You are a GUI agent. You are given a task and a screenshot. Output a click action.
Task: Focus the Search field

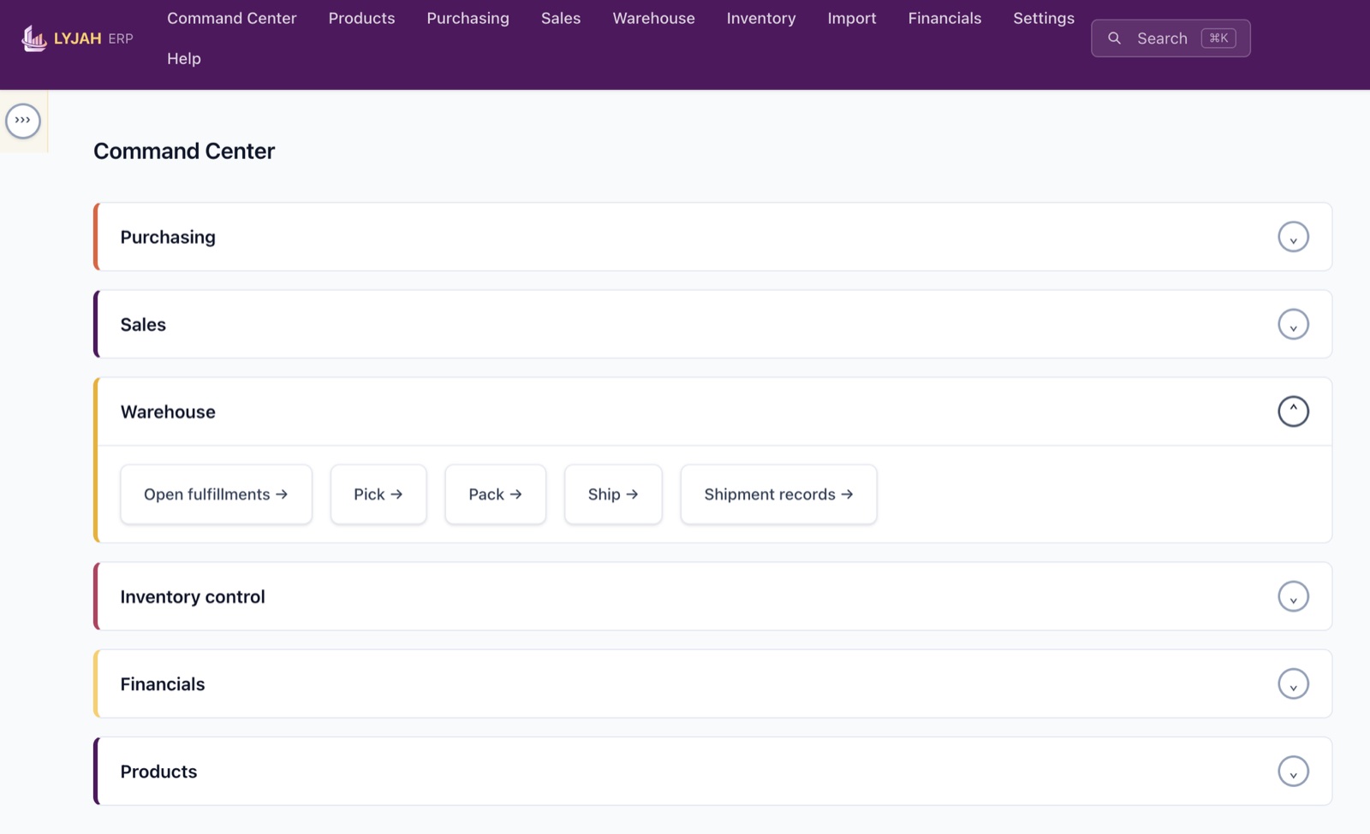(x=1170, y=38)
